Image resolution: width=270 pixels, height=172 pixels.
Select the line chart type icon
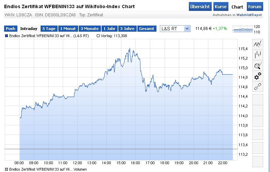click(x=258, y=44)
